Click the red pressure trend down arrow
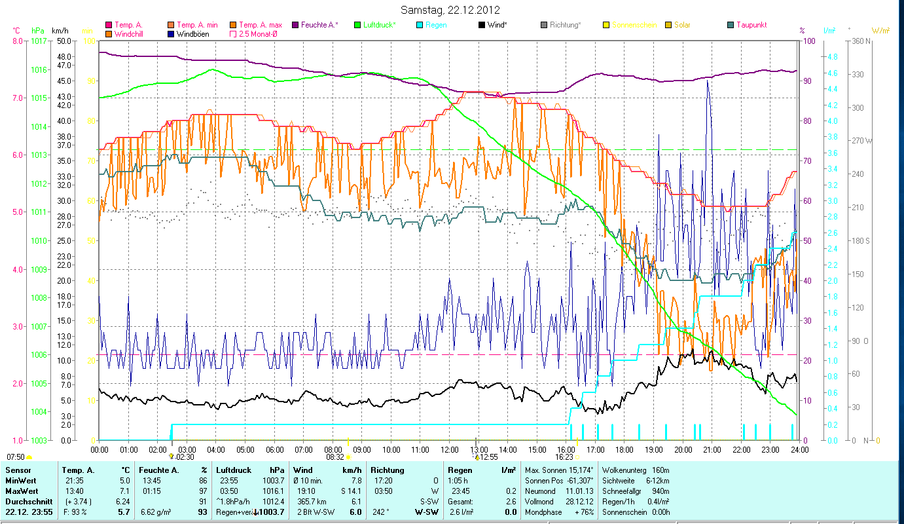The width and height of the screenshot is (904, 524). point(256,512)
